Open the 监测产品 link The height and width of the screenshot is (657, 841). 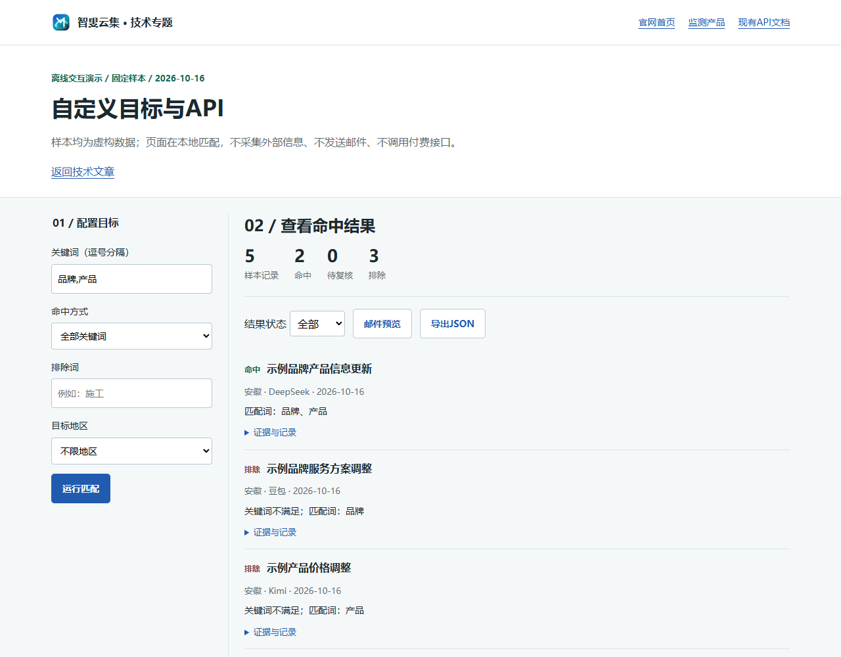point(706,22)
